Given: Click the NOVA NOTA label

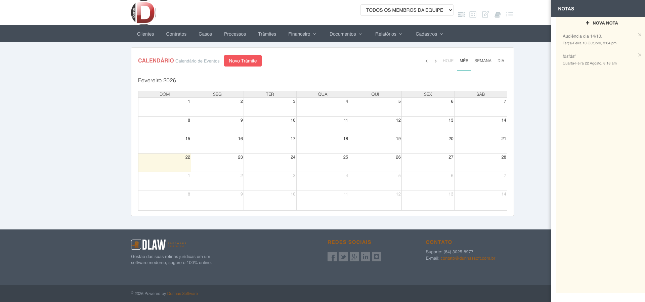Looking at the screenshot, I should coord(605,23).
